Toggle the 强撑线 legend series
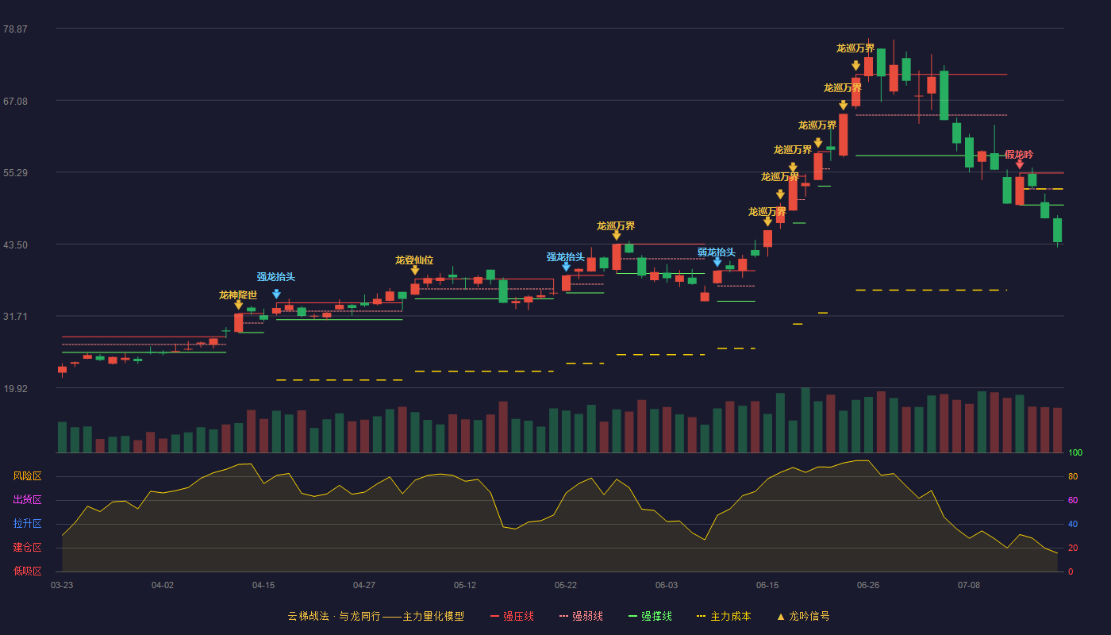This screenshot has width=1111, height=635. point(650,616)
